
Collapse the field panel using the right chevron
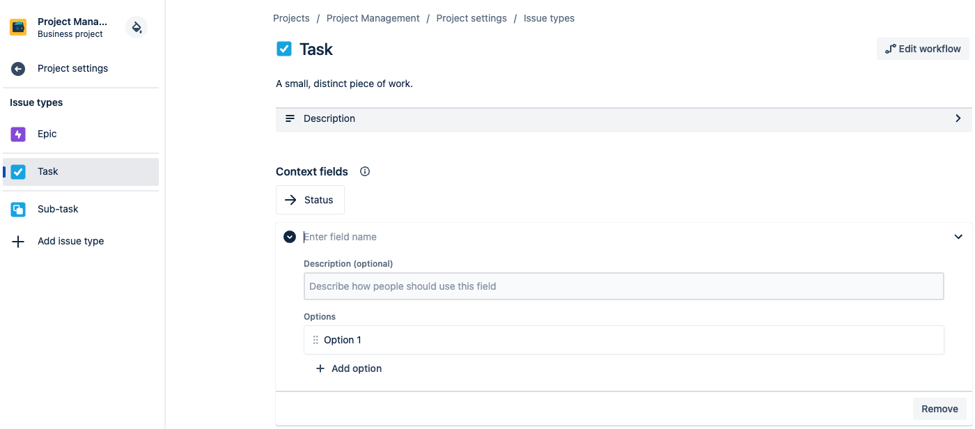(958, 236)
